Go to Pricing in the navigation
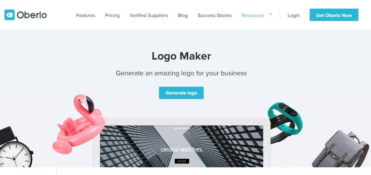 113,15
